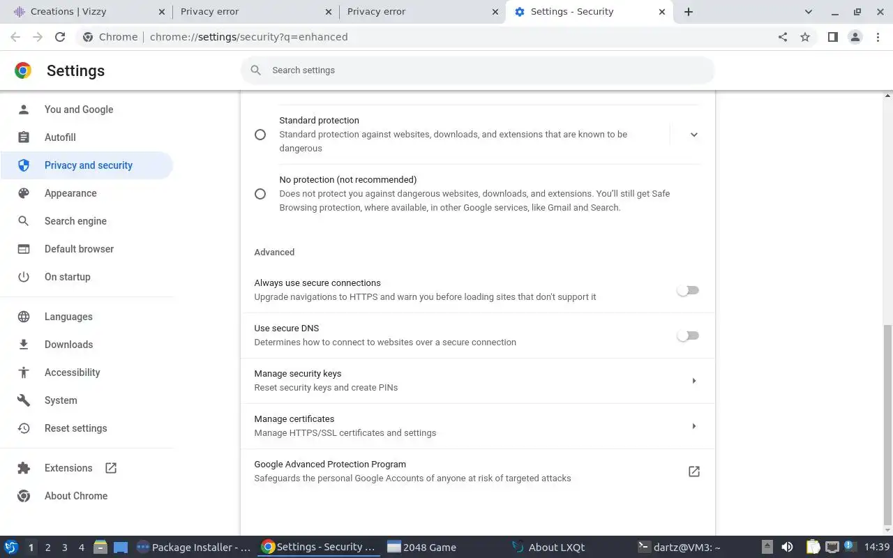The width and height of the screenshot is (893, 558).
Task: Open the profile avatar icon
Action: (x=855, y=37)
